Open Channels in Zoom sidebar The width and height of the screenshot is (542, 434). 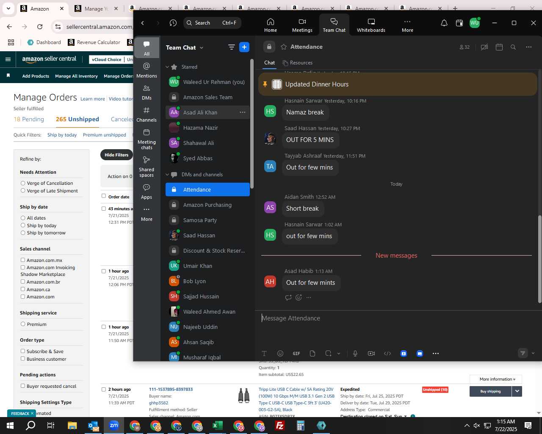coord(147,114)
